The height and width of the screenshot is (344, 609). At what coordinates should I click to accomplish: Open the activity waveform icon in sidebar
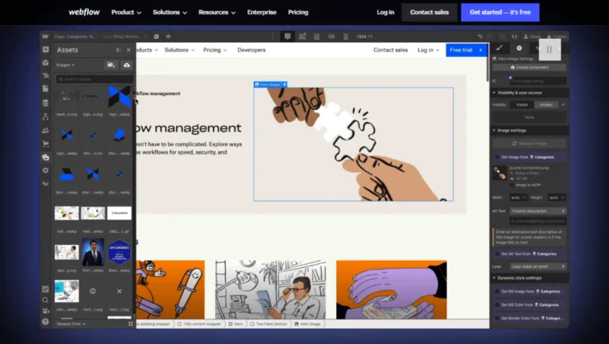pos(45,184)
